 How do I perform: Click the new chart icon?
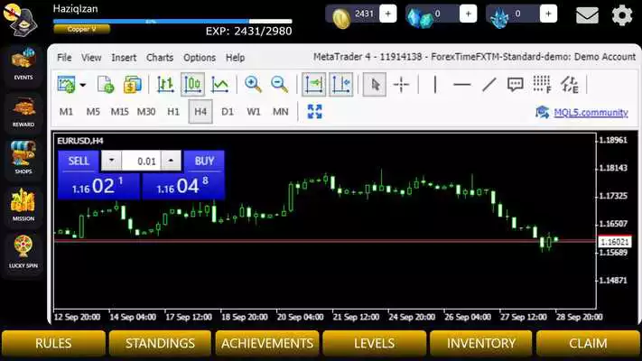pos(66,85)
